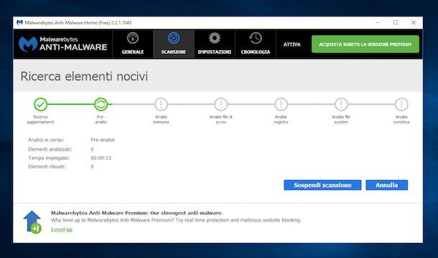
Task: Click the Analisi file system step icon
Action: [341, 105]
